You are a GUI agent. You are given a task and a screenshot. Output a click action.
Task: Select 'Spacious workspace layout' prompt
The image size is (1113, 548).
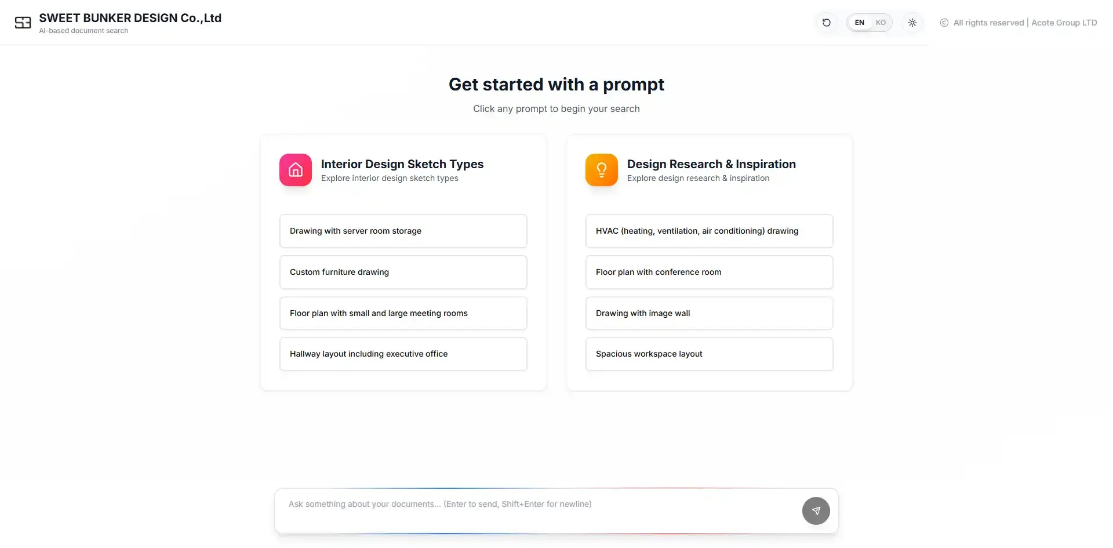click(x=708, y=354)
